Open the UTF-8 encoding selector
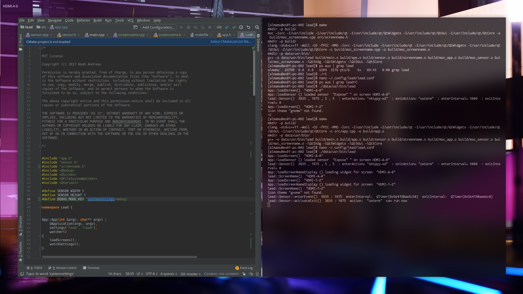 [151, 274]
